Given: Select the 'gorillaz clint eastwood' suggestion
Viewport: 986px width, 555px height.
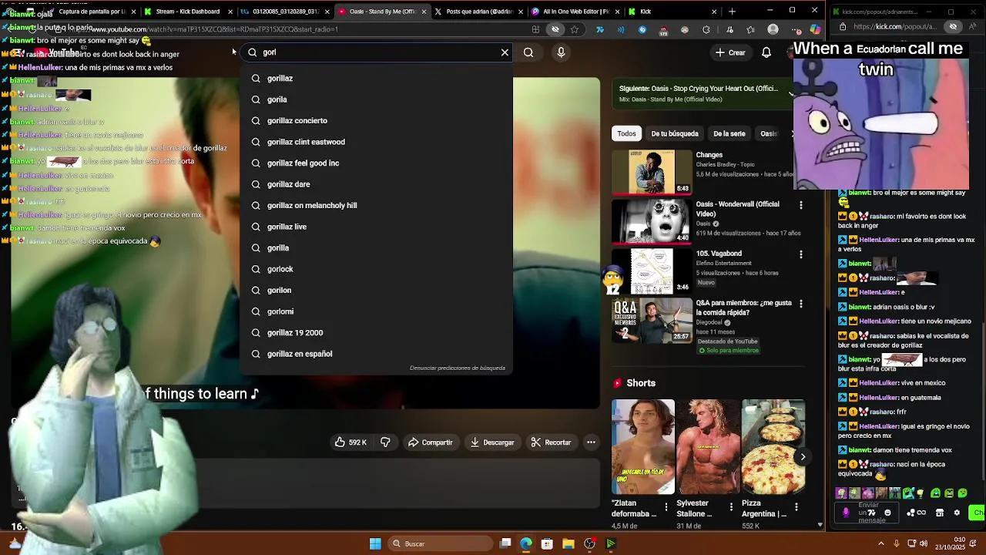Looking at the screenshot, I should 377,142.
